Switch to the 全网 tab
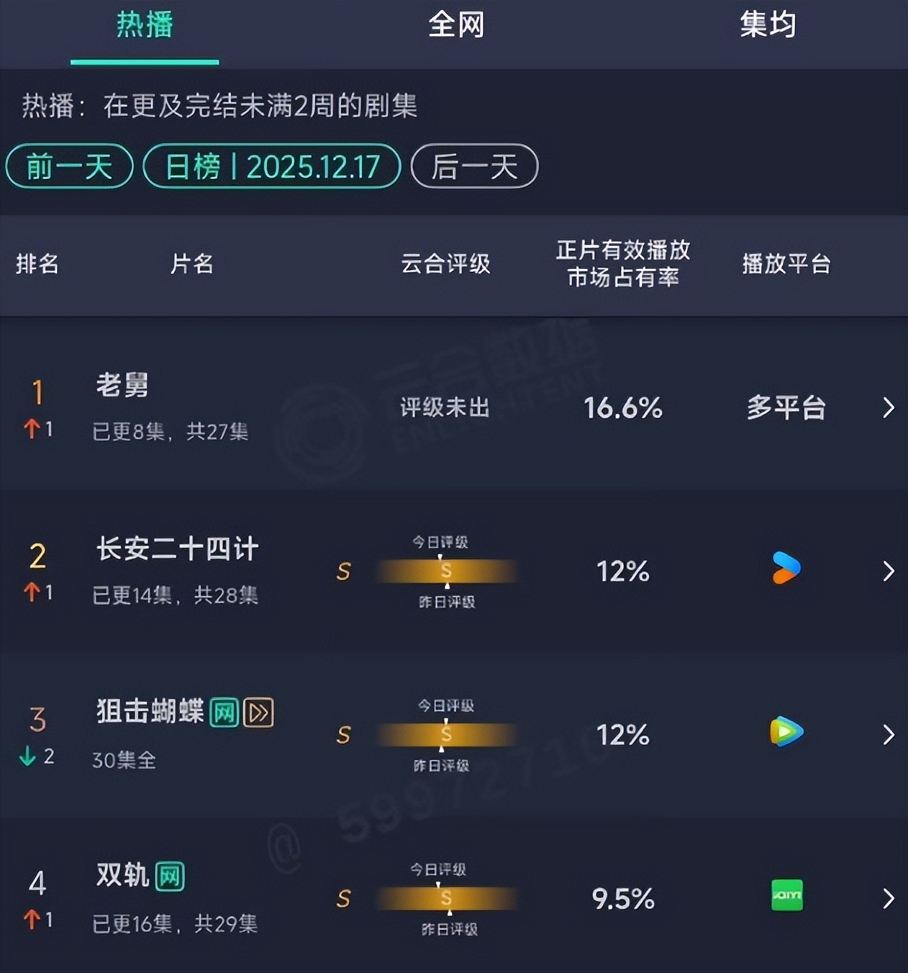908x973 pixels. [x=456, y=26]
